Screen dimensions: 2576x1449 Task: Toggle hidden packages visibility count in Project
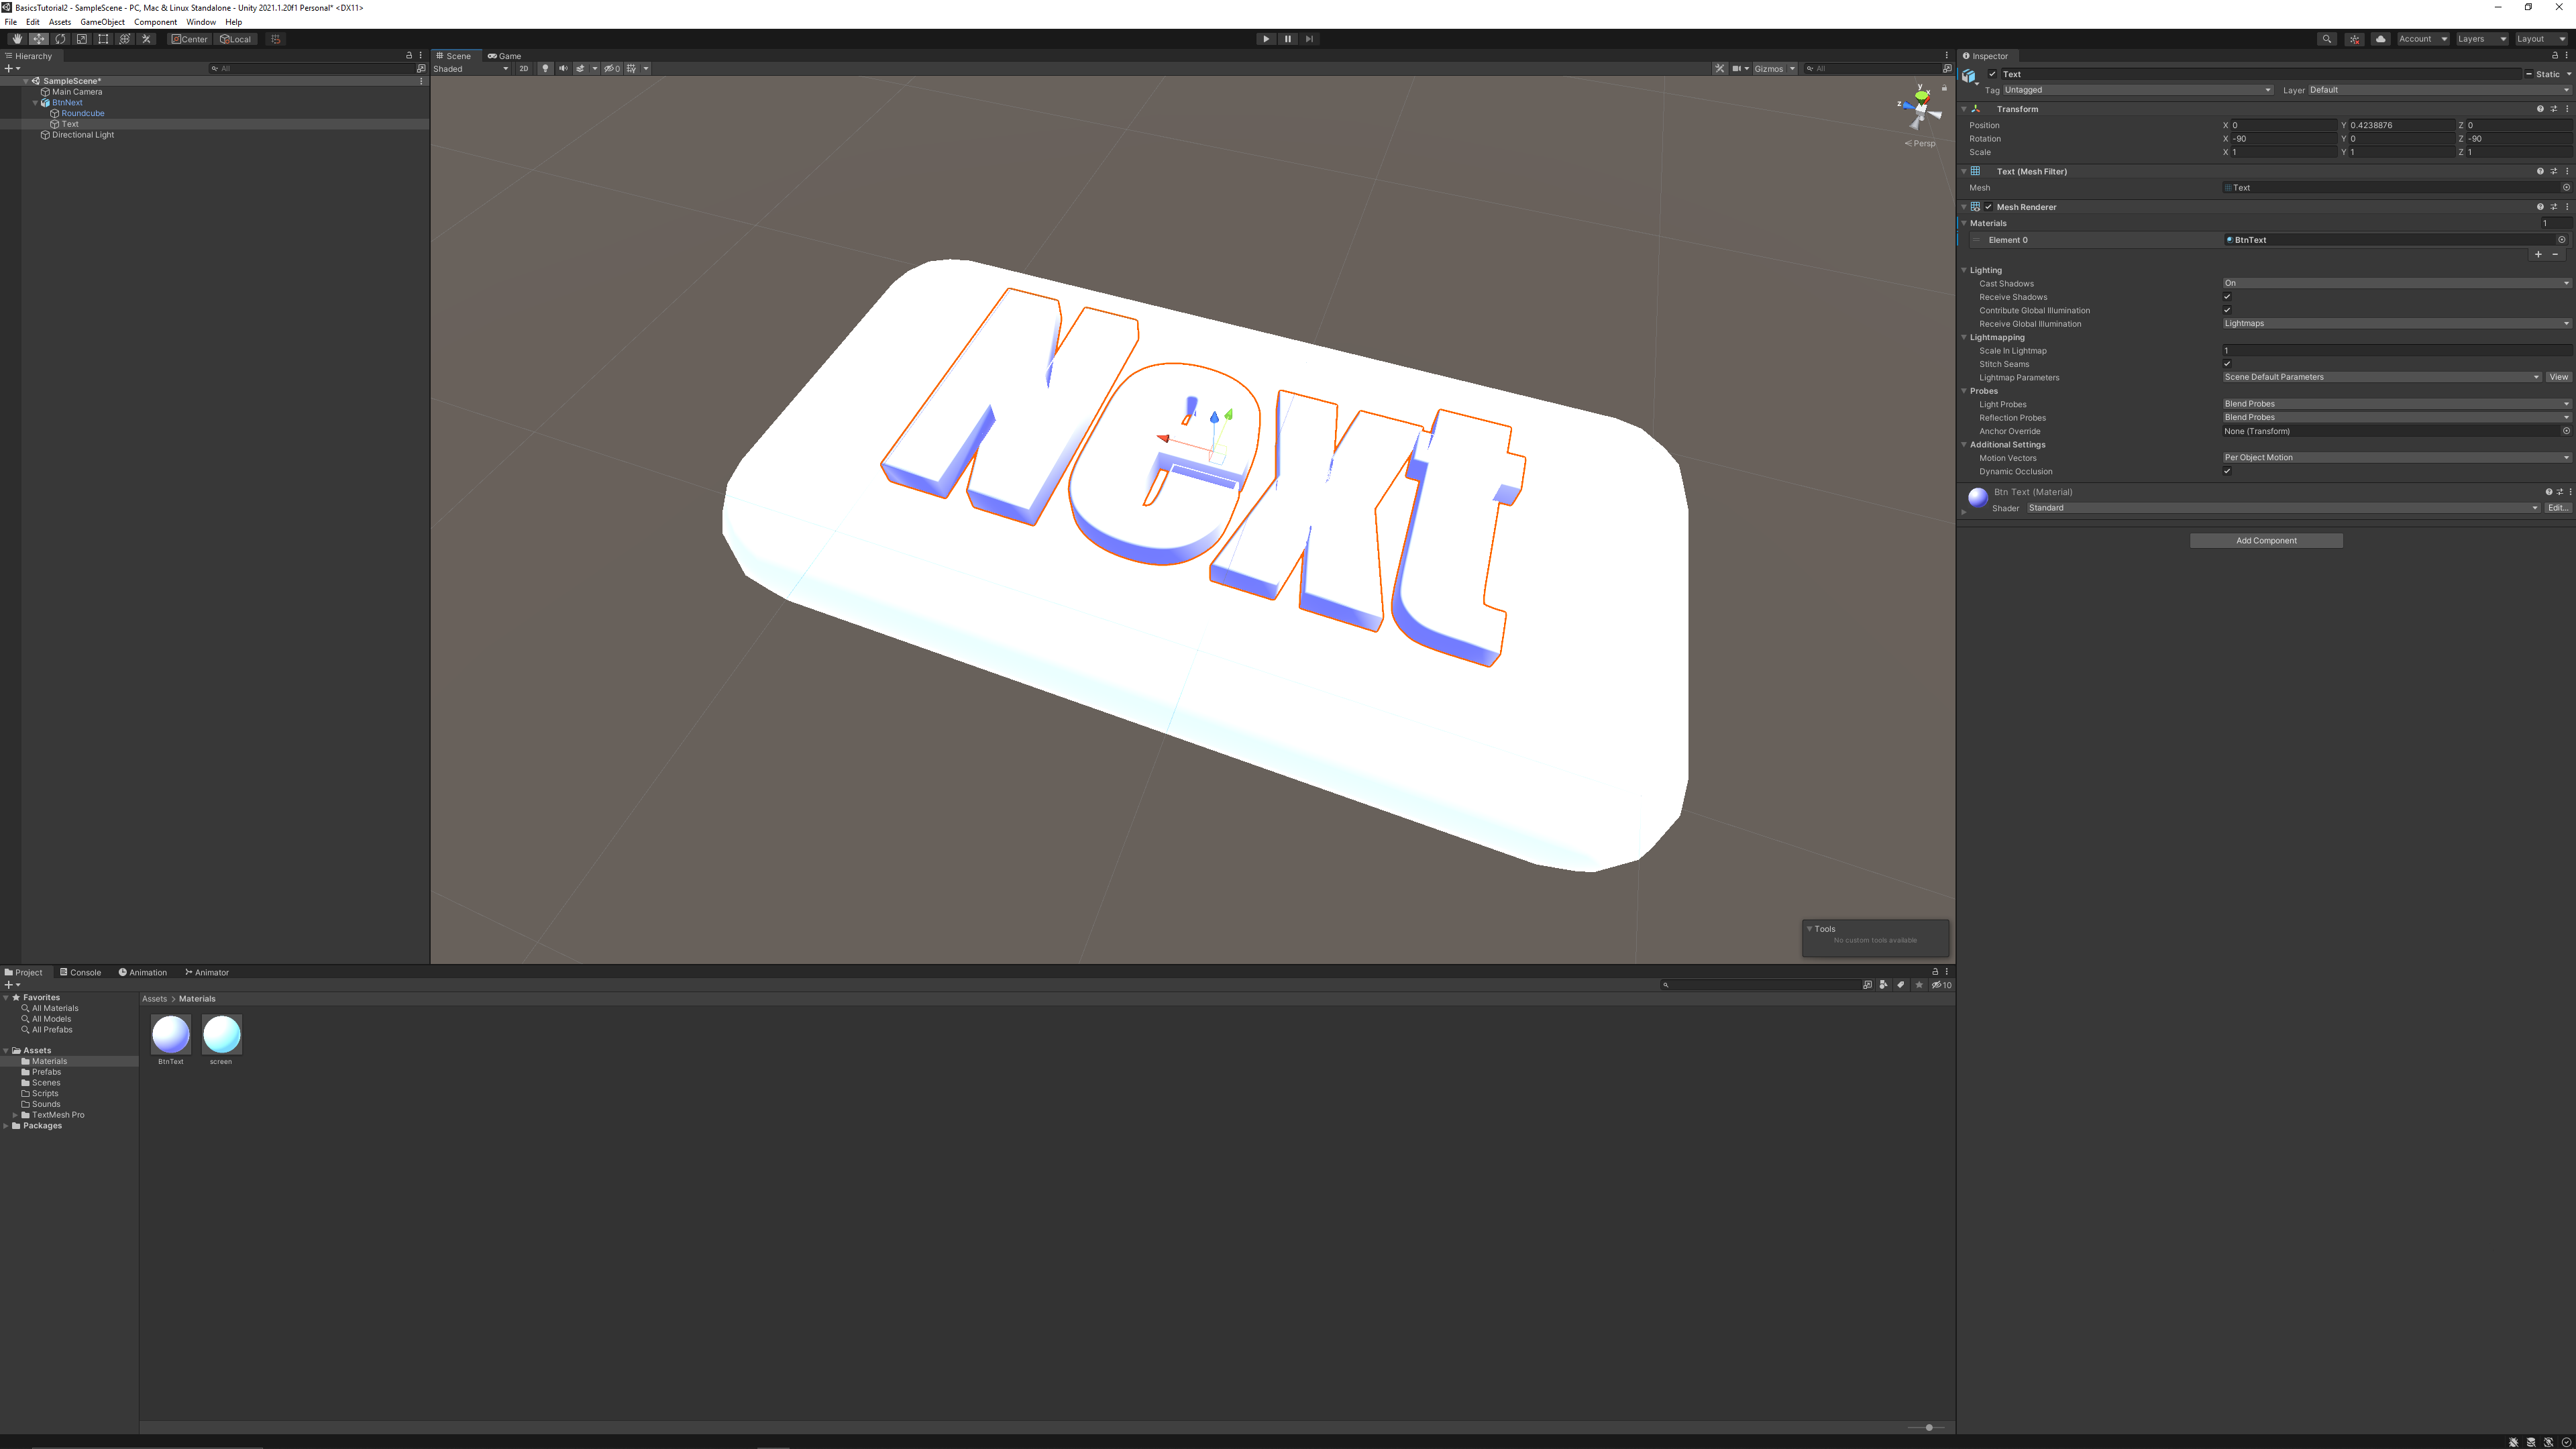click(1942, 985)
